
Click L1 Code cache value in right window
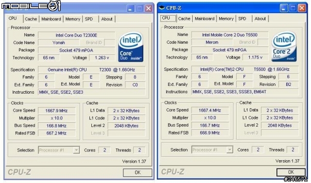tap(280, 118)
